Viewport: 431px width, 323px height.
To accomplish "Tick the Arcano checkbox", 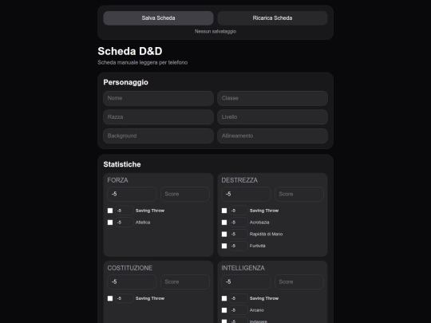I will point(224,310).
